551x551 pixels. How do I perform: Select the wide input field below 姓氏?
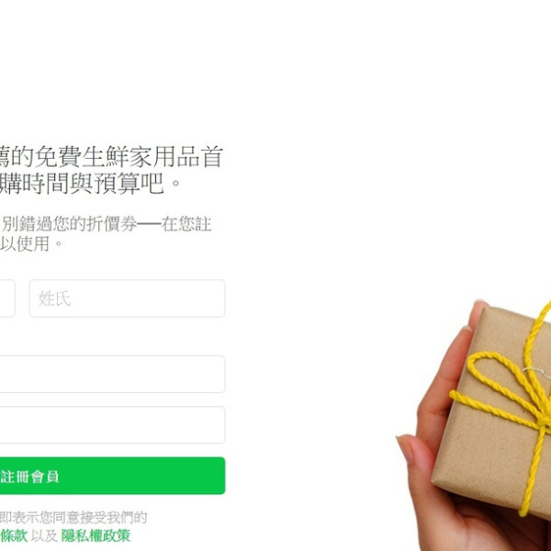[112, 375]
